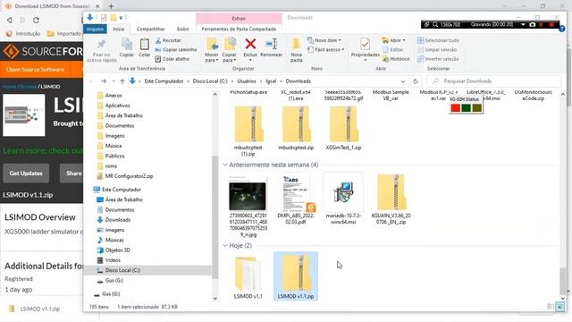
Task: Click the olive XG-SIM Status swatch
Action: [476, 107]
